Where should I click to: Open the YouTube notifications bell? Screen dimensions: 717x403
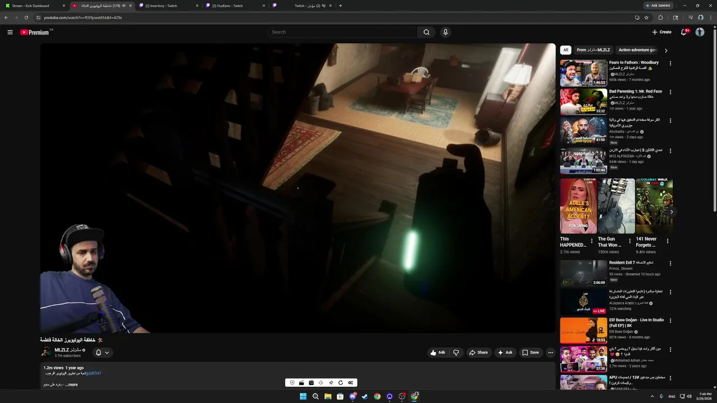(x=684, y=32)
